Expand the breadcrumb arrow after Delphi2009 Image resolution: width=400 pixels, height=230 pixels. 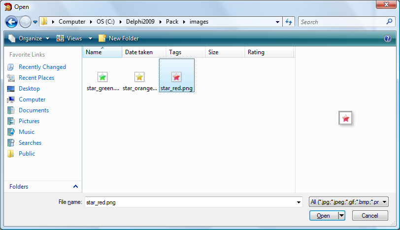click(161, 22)
